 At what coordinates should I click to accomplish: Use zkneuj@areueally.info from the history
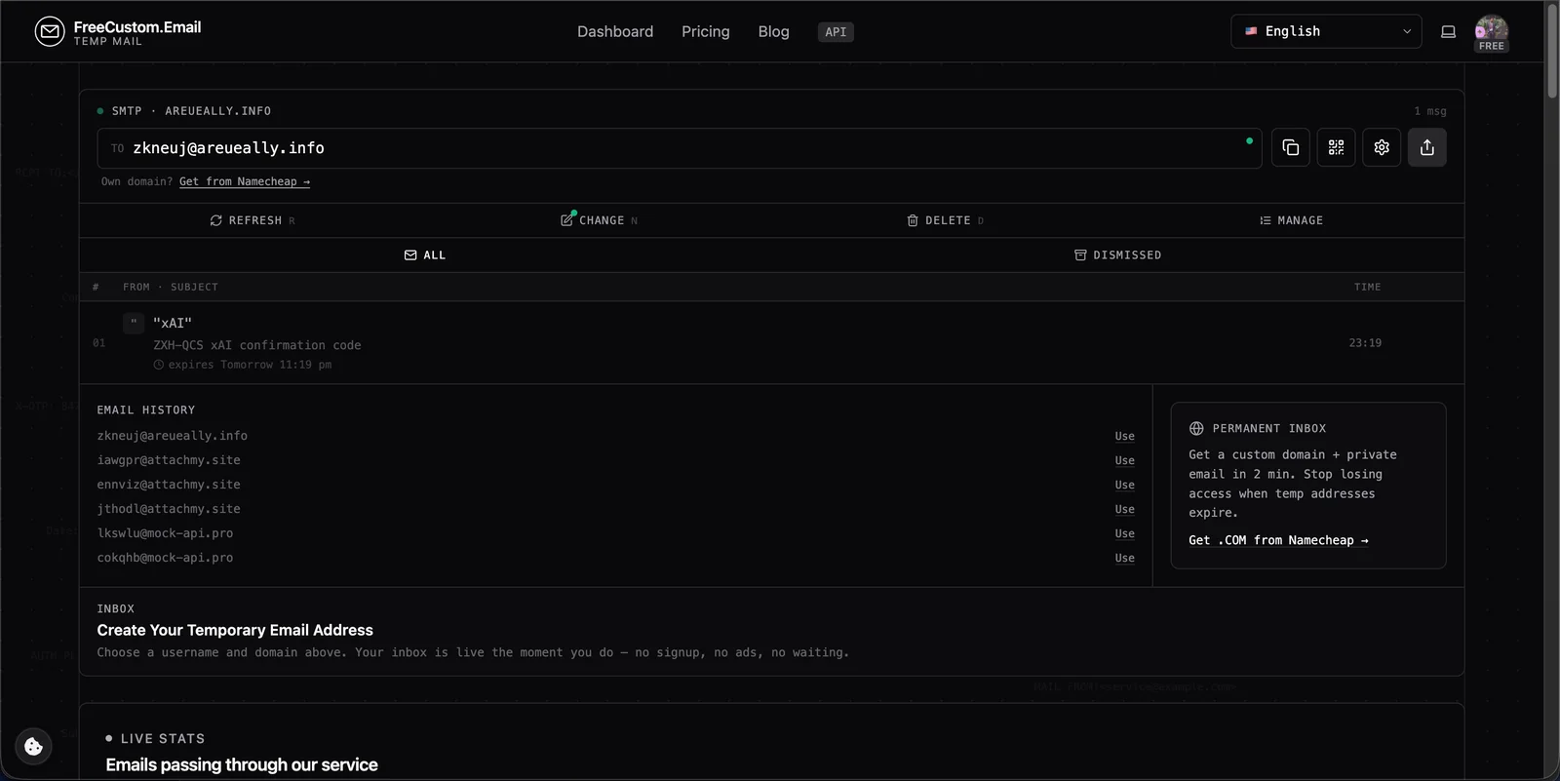tap(1124, 436)
